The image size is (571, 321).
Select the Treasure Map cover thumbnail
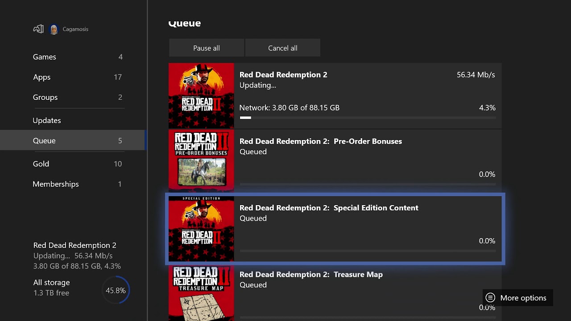click(201, 292)
